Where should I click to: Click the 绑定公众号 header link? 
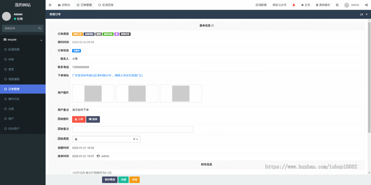pyautogui.click(x=279, y=5)
